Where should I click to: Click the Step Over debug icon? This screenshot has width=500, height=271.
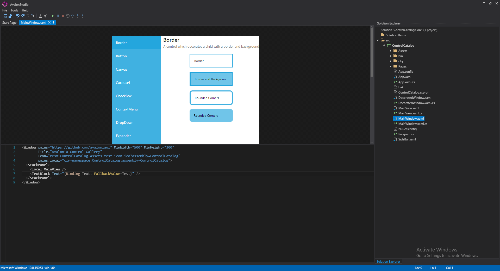(73, 16)
